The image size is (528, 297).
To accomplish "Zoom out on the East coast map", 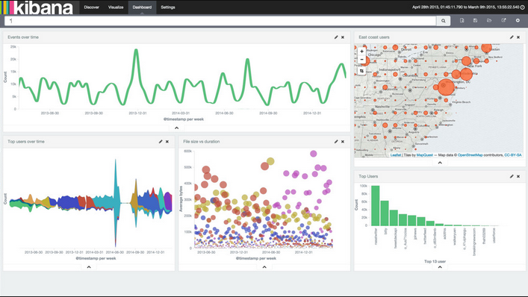I will (x=361, y=60).
